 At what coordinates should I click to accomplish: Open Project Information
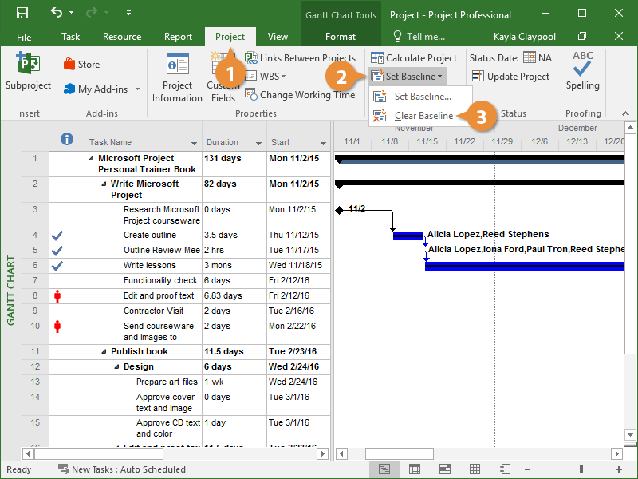click(x=177, y=78)
